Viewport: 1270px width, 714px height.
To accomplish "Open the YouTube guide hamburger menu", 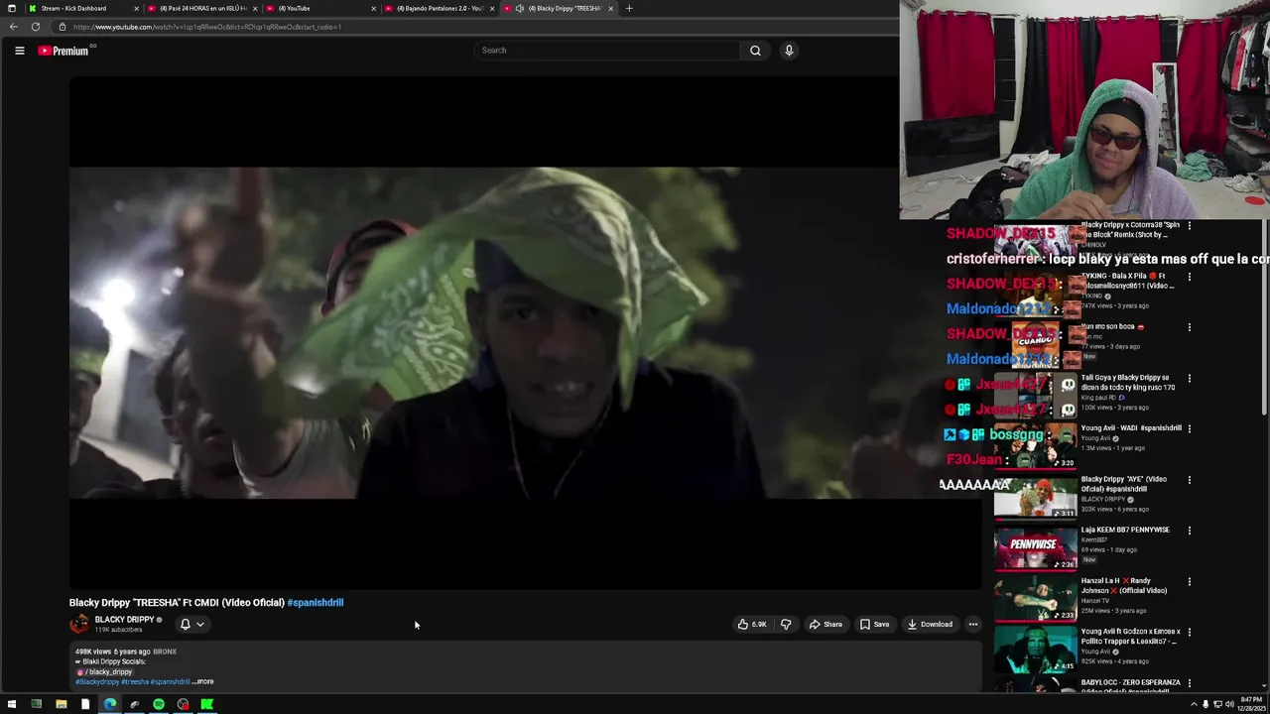I will [x=19, y=51].
